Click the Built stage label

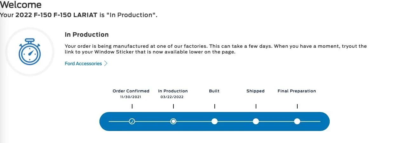point(214,91)
